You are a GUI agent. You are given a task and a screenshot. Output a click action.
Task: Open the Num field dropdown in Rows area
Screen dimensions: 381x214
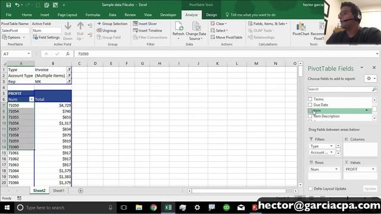(x=336, y=169)
